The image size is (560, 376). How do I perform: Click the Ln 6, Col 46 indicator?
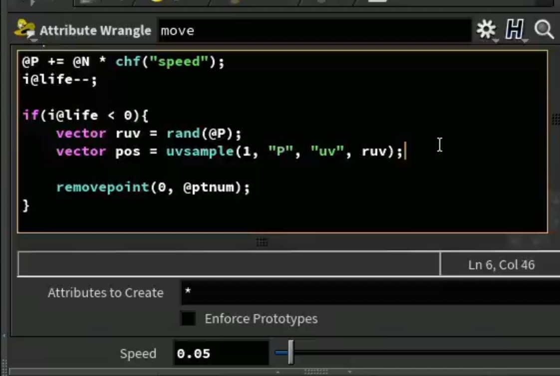click(501, 265)
